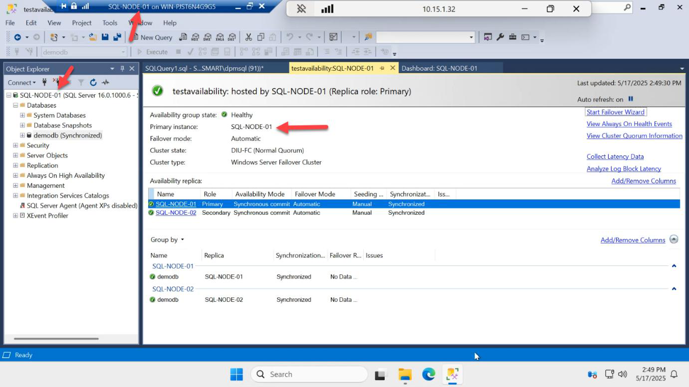Open View Always On Health Events link
This screenshot has height=387, width=689.
click(629, 124)
